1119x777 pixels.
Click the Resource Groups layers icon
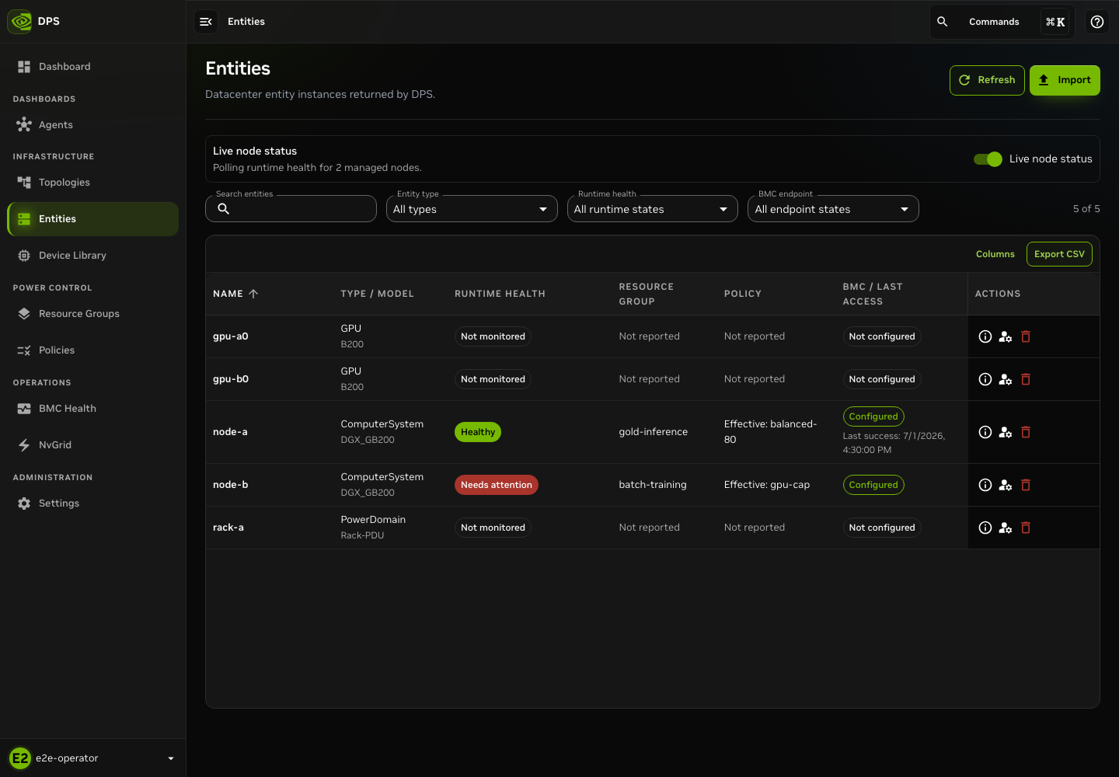[24, 314]
